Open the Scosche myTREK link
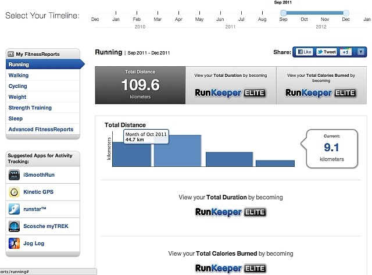Screen dimensions: 372x275 (46, 226)
